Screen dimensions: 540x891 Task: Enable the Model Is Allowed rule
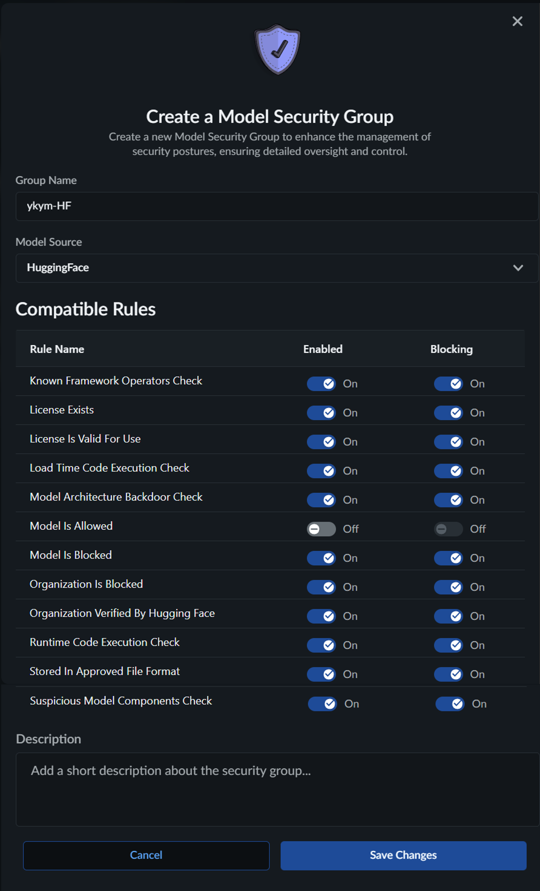point(321,529)
